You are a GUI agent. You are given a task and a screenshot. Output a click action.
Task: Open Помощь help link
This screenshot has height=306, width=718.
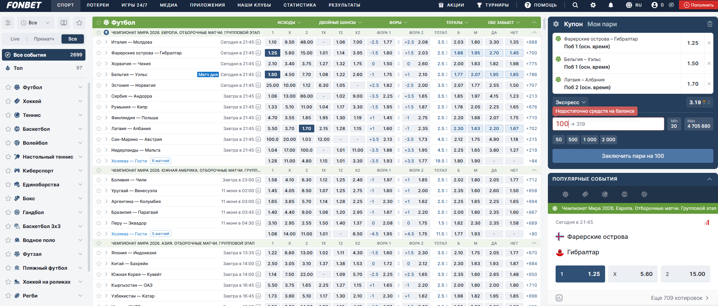point(541,5)
